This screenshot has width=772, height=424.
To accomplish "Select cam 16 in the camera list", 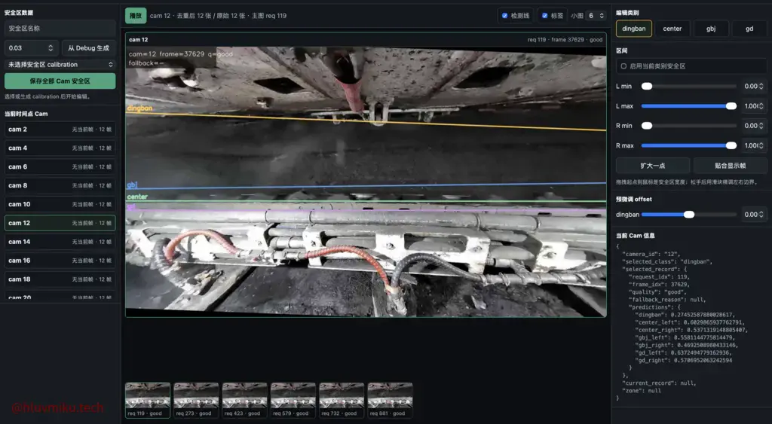I will [x=60, y=261].
